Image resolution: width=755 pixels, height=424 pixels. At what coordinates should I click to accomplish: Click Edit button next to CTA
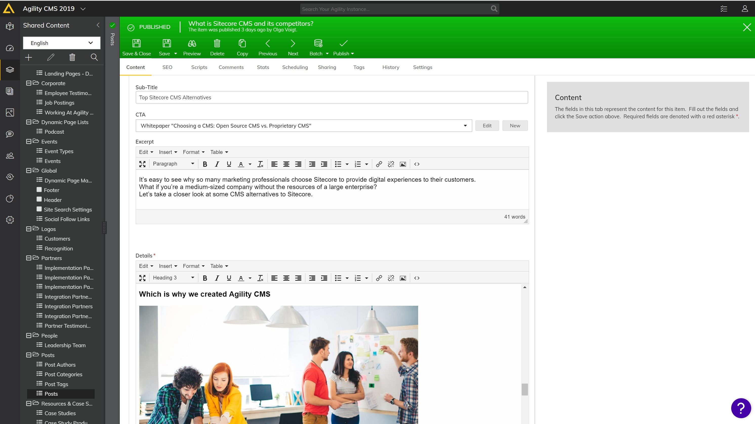coord(487,126)
